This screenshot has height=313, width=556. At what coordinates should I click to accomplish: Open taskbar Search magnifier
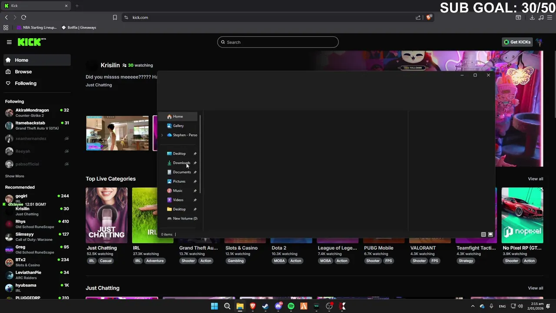[227, 306]
